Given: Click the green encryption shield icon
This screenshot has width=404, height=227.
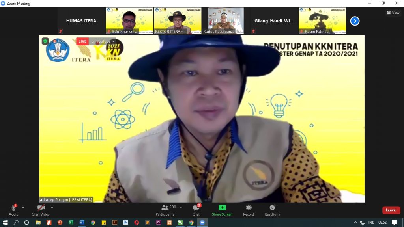Looking at the screenshot, I should point(45,41).
